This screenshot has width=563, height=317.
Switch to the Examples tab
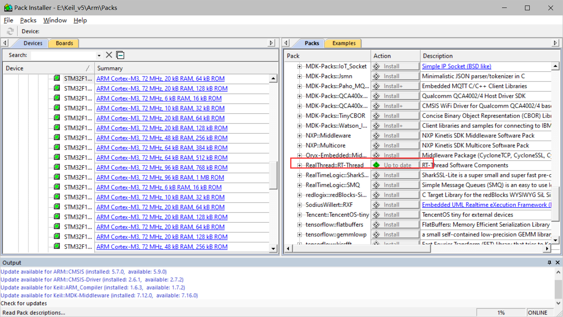click(x=344, y=43)
